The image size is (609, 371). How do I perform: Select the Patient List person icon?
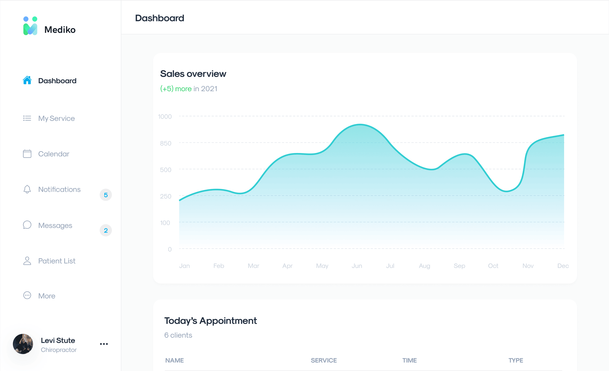(27, 260)
